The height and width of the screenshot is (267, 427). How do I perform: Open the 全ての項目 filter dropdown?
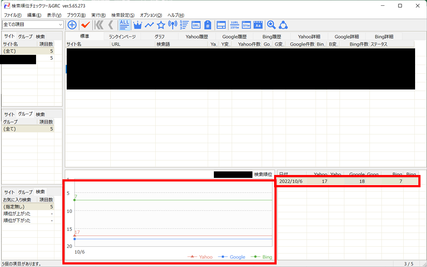[33, 25]
